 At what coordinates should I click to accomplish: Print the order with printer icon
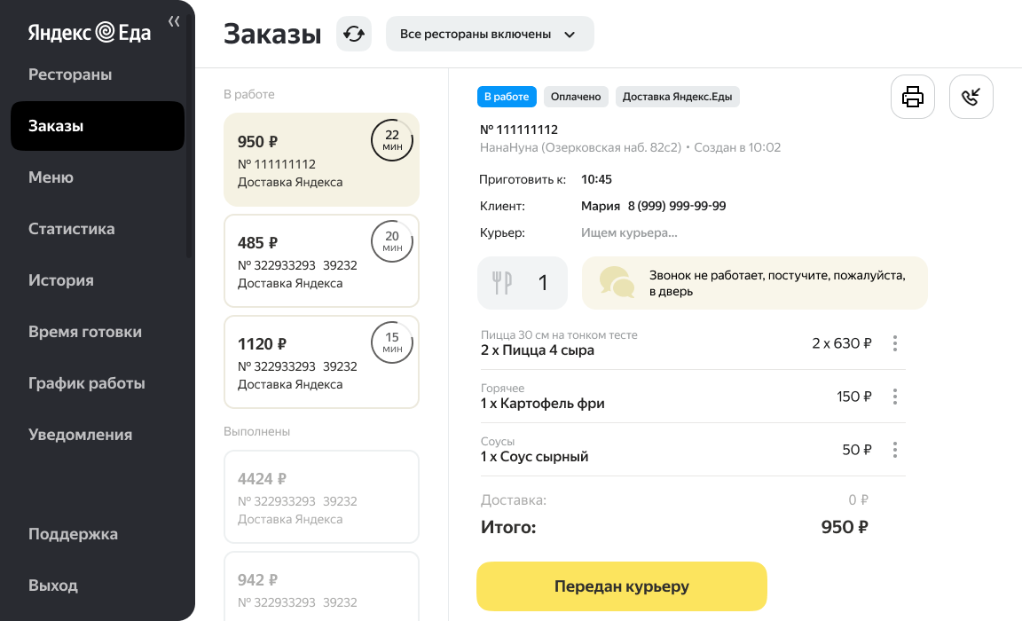tap(913, 97)
